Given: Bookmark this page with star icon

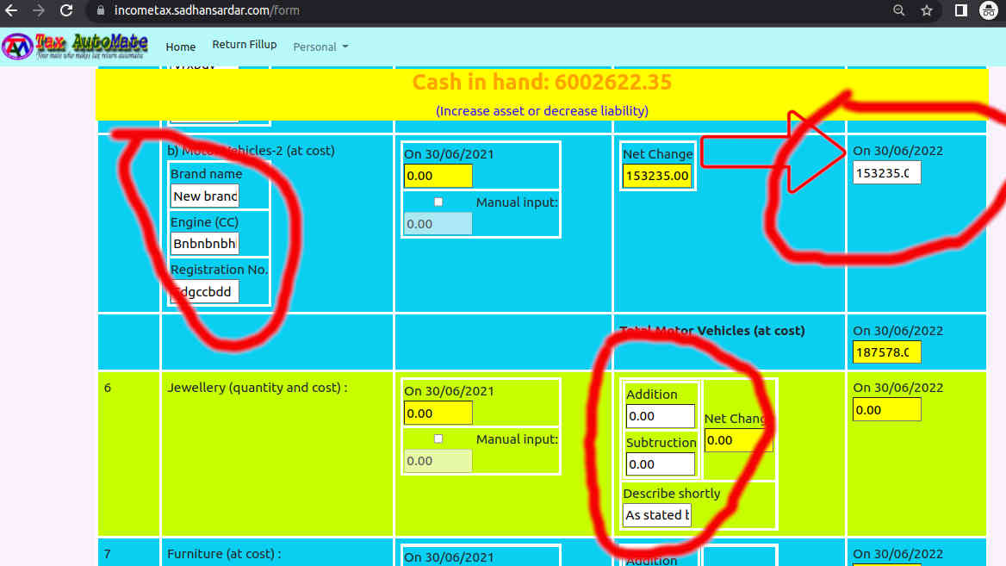Looking at the screenshot, I should [927, 10].
